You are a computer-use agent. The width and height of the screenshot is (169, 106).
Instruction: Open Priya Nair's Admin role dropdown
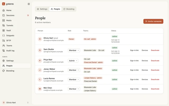point(73,61)
